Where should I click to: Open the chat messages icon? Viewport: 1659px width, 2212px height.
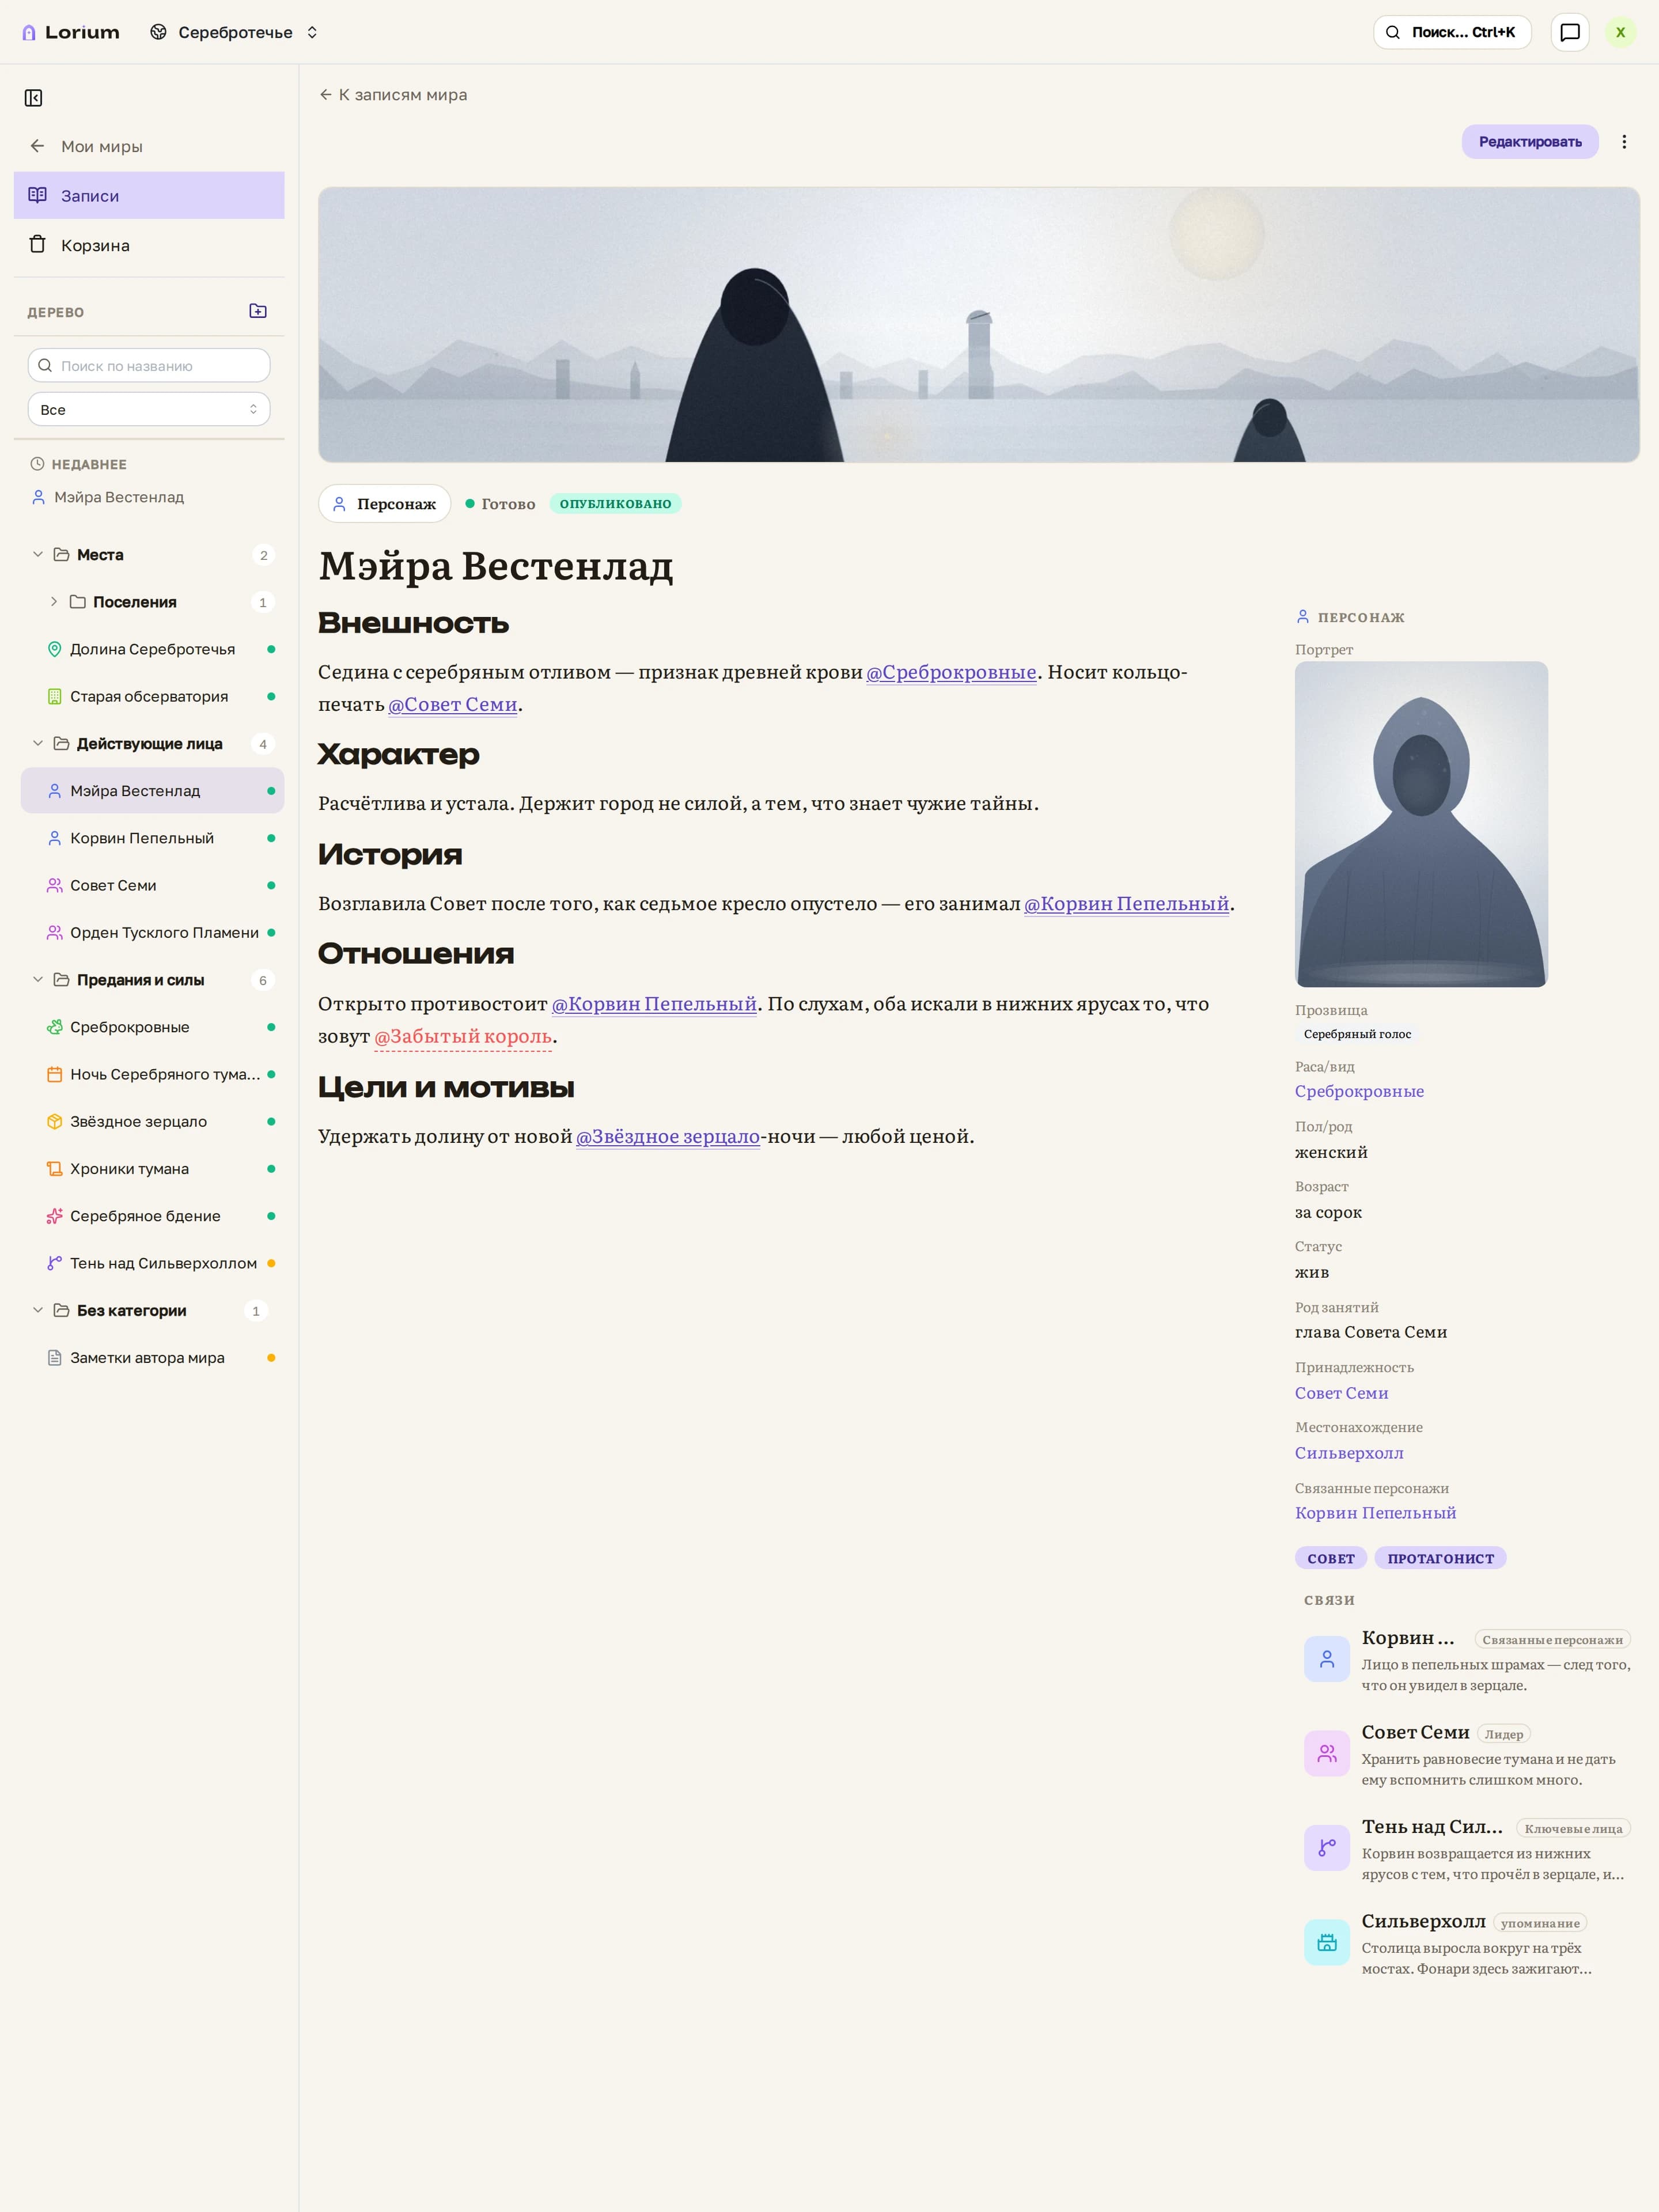[1570, 33]
